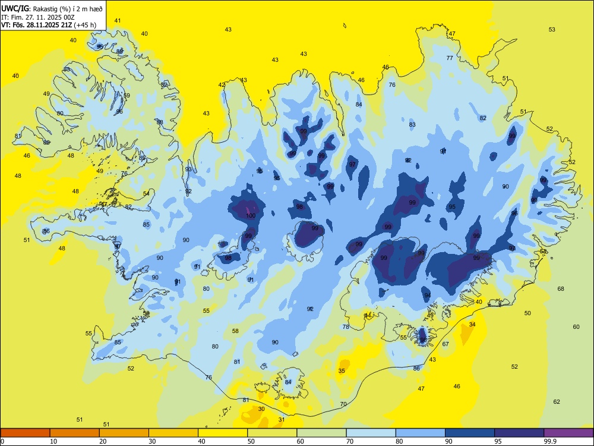The image size is (594, 446).
Task: Click the "34" value off the southeast coast
Action: tap(472, 324)
